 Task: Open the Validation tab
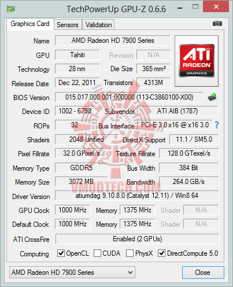click(98, 25)
